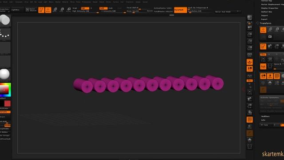Click the 3D Copy button
This screenshot has height=160, width=284.
point(267,125)
